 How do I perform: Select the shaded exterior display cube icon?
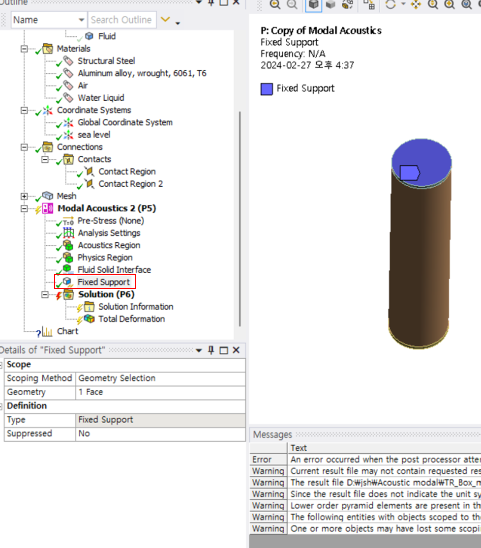click(312, 4)
